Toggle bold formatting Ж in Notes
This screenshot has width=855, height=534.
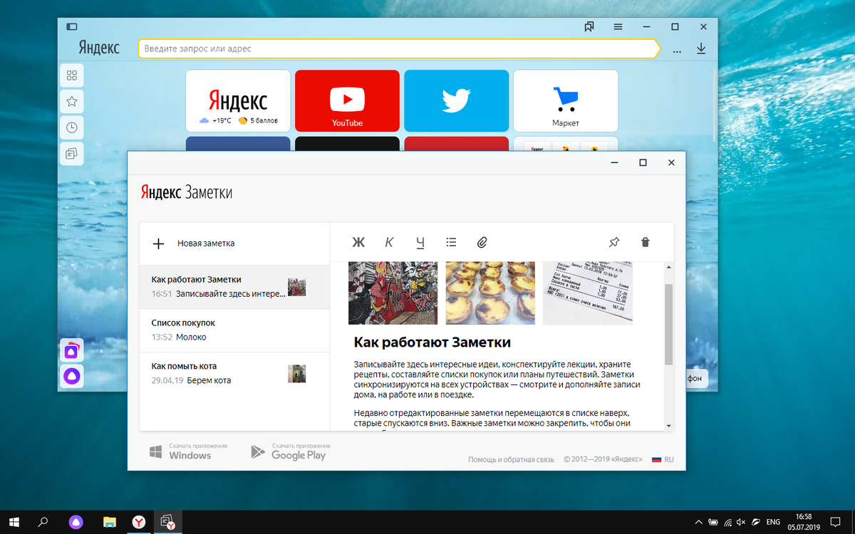pyautogui.click(x=358, y=242)
